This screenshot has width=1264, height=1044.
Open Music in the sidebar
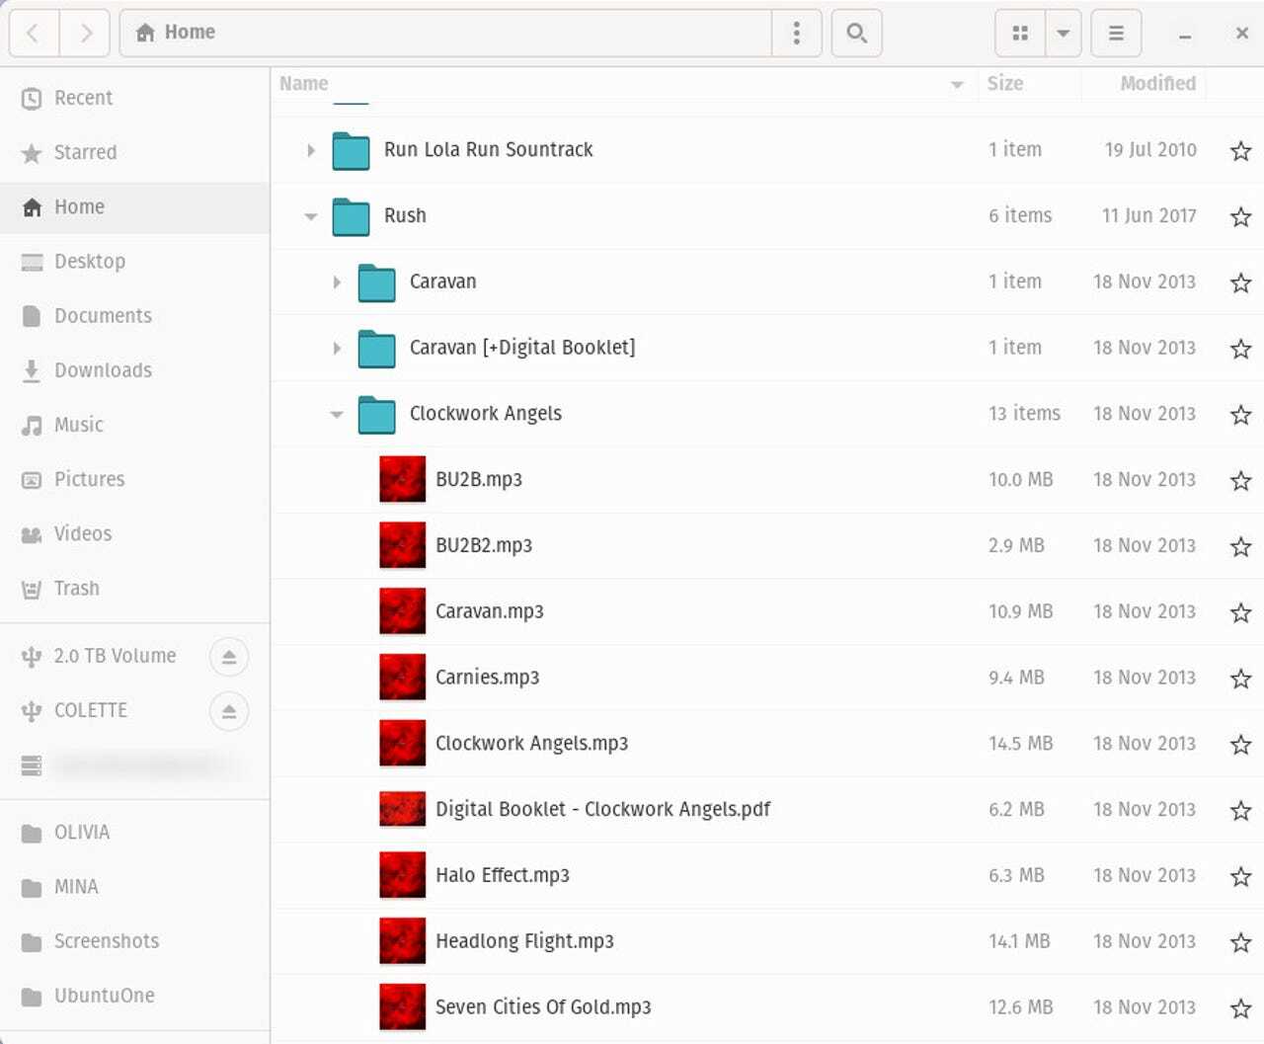[134, 425]
